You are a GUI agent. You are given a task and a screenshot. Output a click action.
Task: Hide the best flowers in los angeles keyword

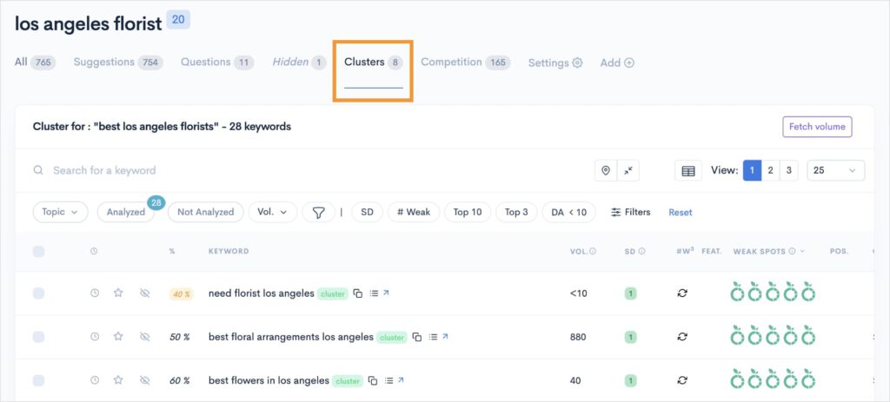145,380
